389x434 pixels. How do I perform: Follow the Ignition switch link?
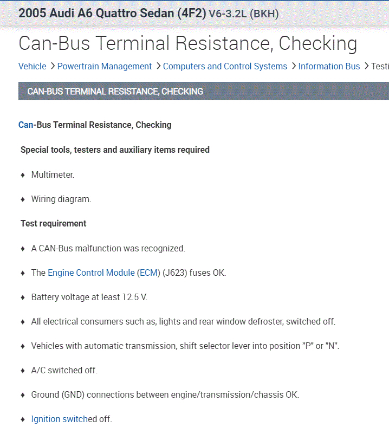coord(59,419)
